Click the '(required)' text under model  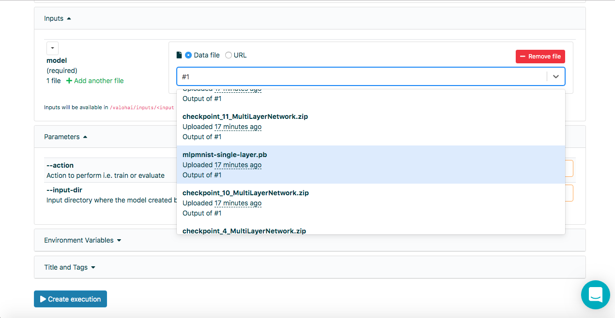(62, 71)
